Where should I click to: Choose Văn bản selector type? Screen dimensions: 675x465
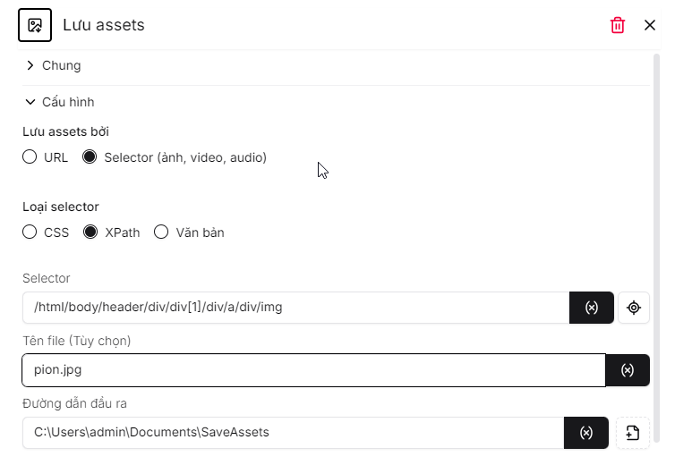coord(161,232)
